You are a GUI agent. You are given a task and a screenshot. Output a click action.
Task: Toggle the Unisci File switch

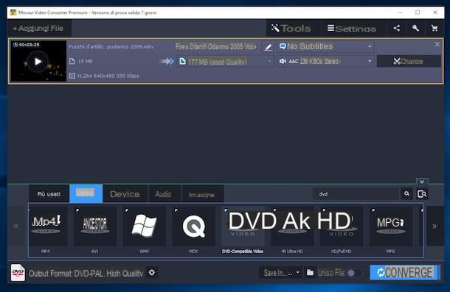coord(354,273)
